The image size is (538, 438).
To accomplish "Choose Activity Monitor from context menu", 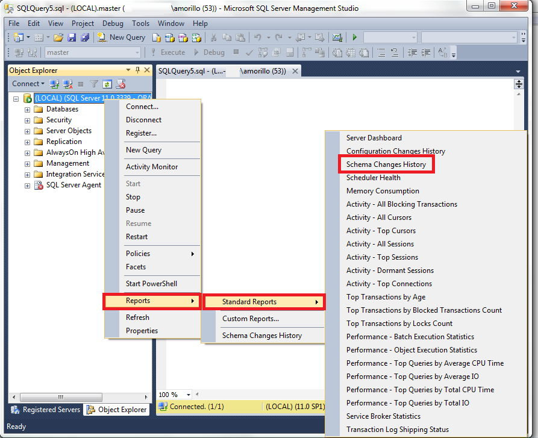I will 152,167.
